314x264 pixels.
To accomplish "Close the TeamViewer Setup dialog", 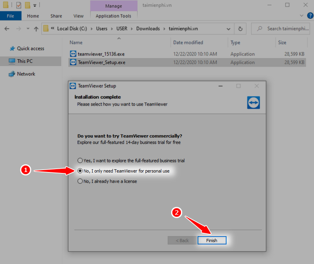I will tap(256, 86).
